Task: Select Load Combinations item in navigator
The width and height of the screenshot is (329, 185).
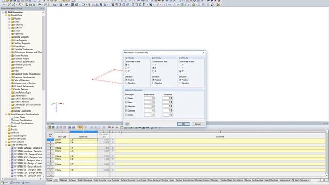Action: click(23, 120)
